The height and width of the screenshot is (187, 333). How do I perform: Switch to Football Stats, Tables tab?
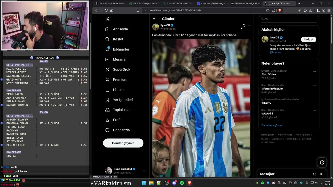tap(110, 4)
